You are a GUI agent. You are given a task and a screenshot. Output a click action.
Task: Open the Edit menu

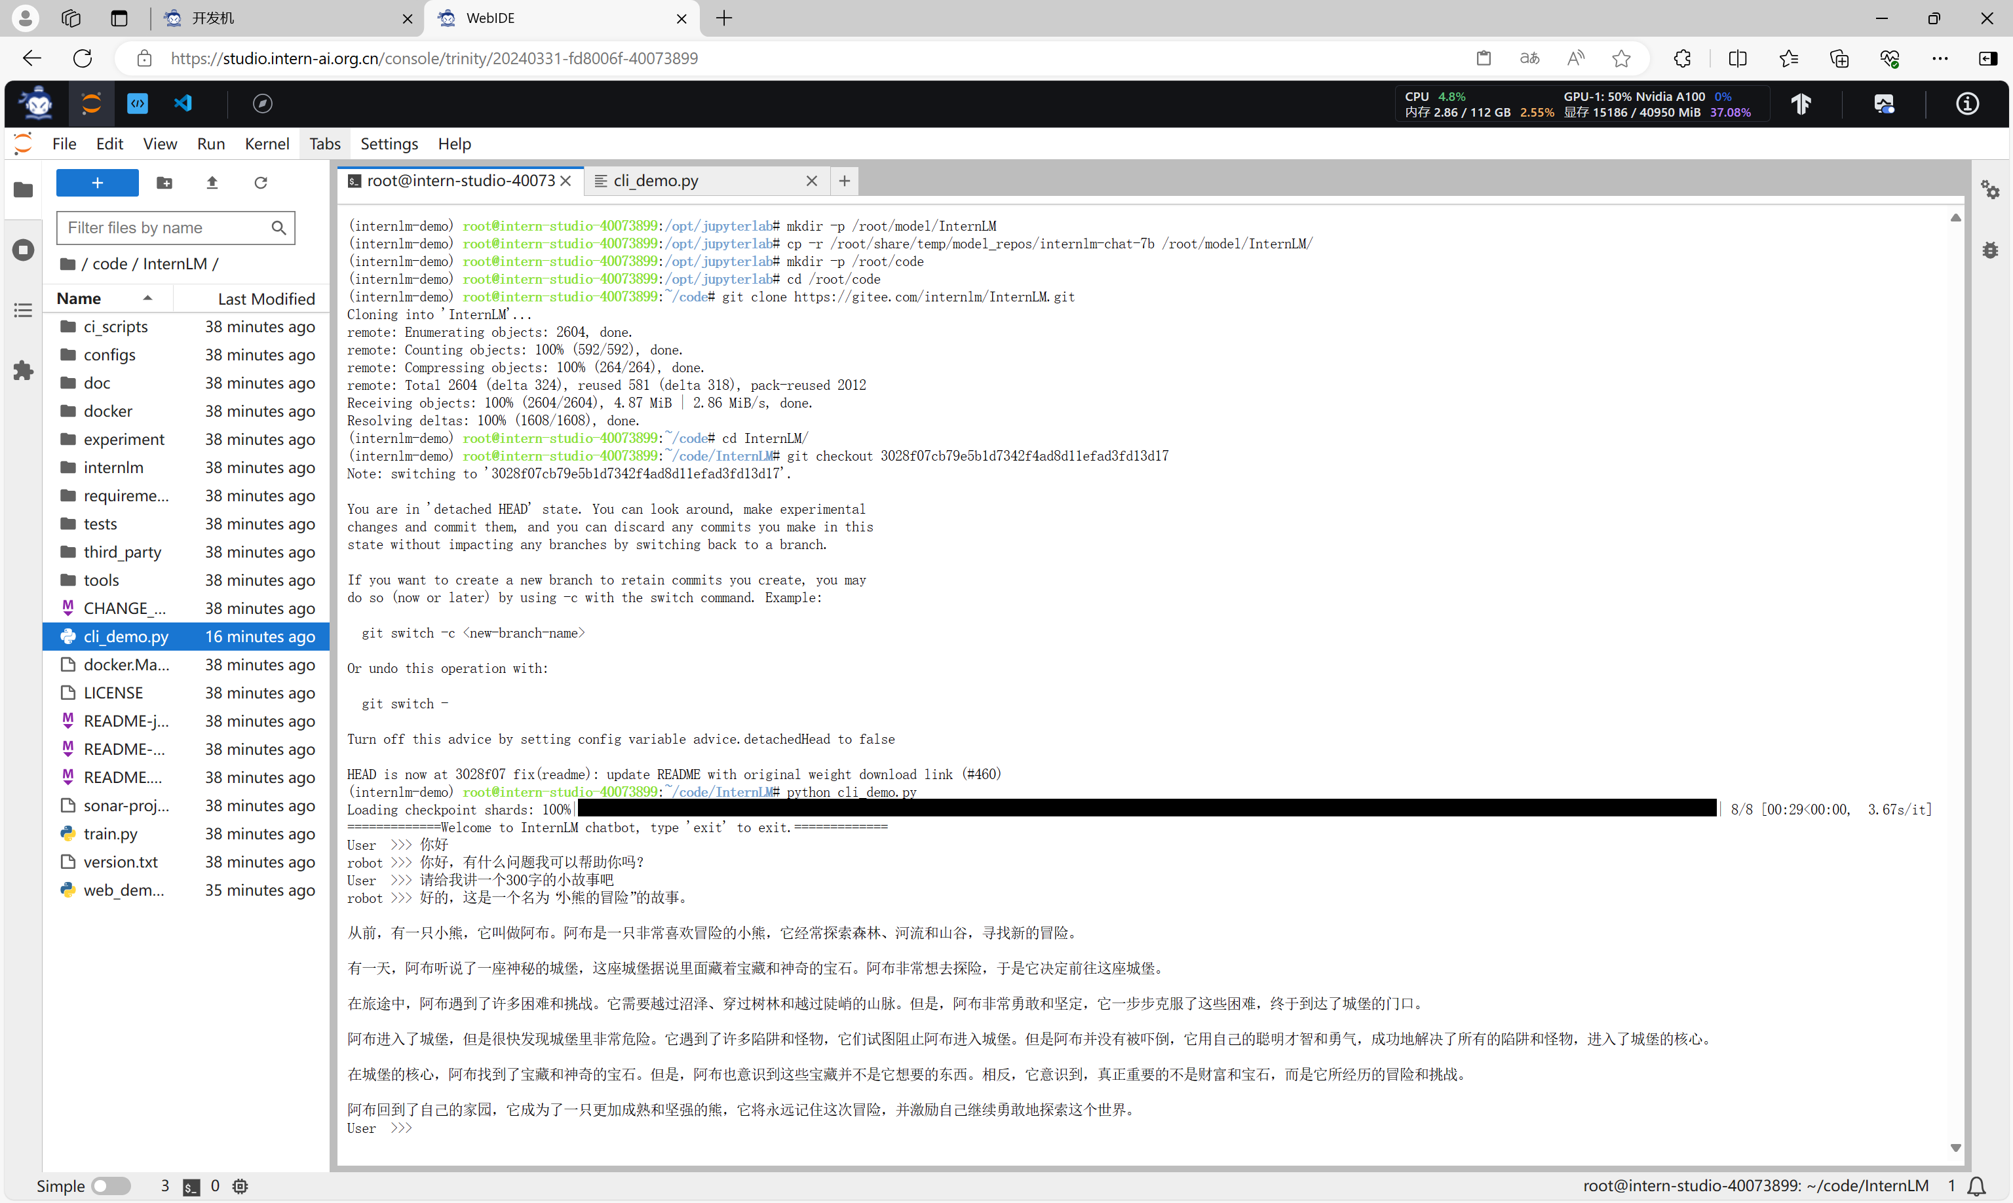(x=109, y=143)
